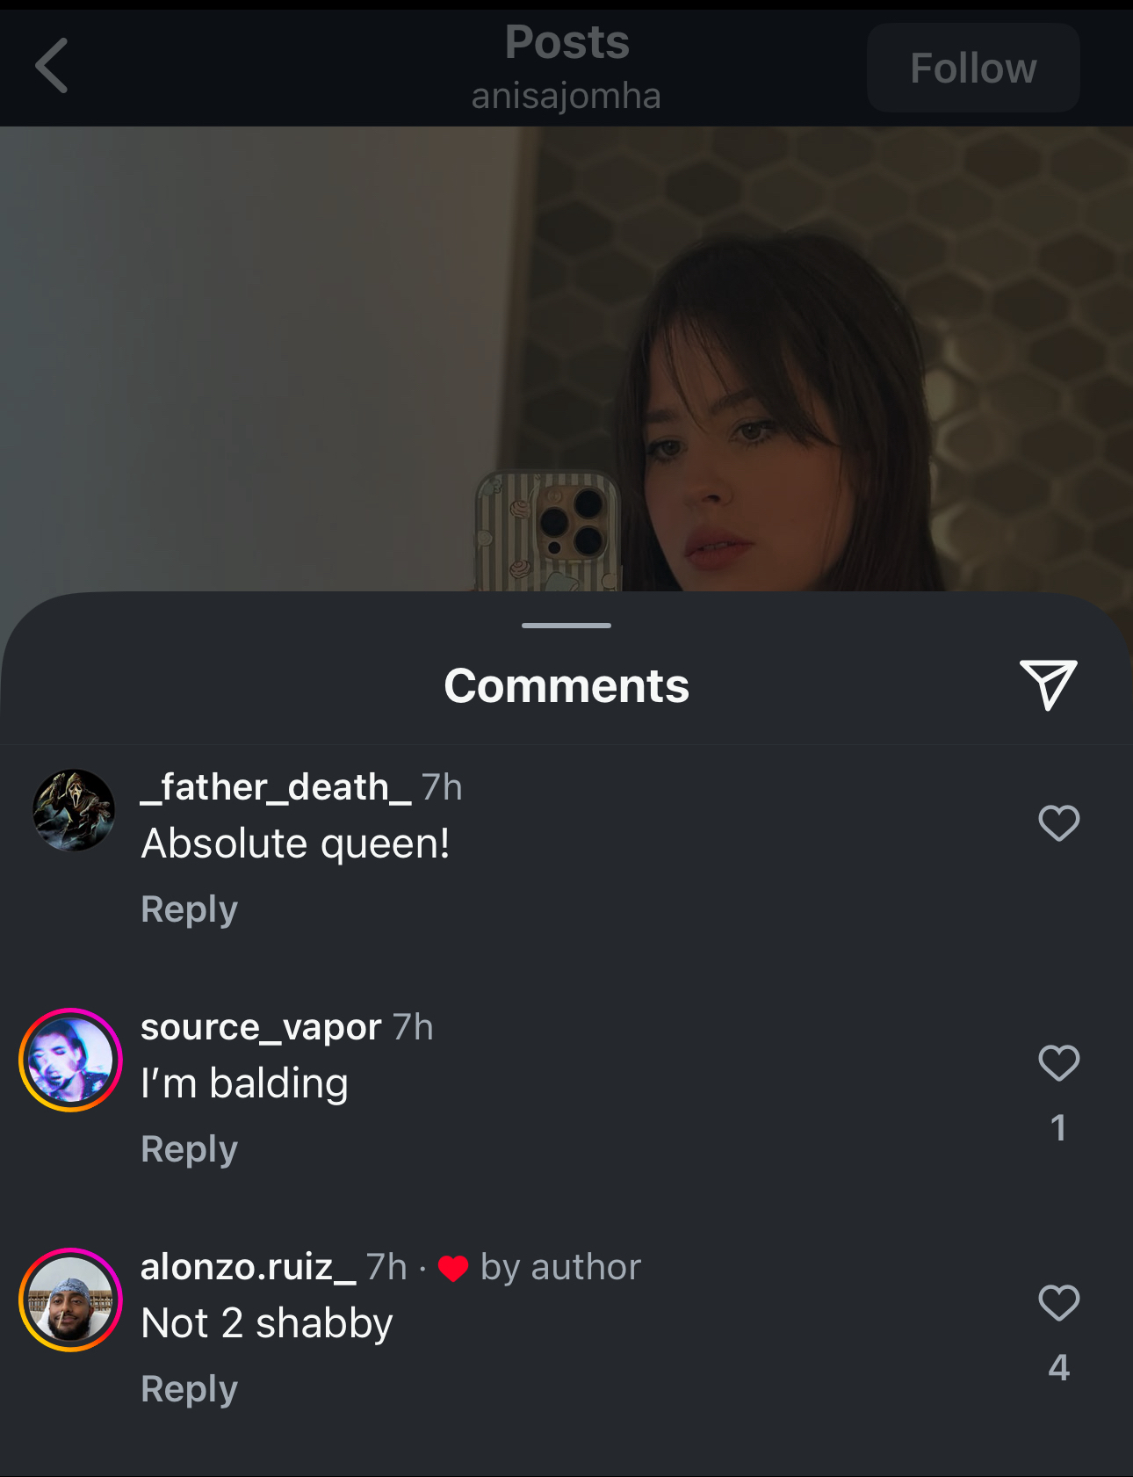Tap the Follow button

click(973, 68)
